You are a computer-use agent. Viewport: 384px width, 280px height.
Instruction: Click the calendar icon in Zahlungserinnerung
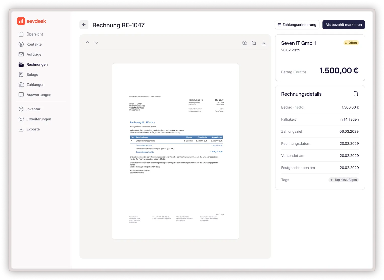[x=279, y=25]
